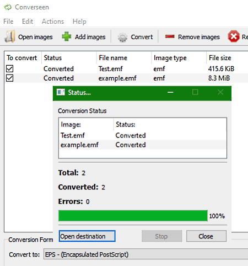Open the Actions menu
This screenshot has height=266, width=248.
pos(53,22)
